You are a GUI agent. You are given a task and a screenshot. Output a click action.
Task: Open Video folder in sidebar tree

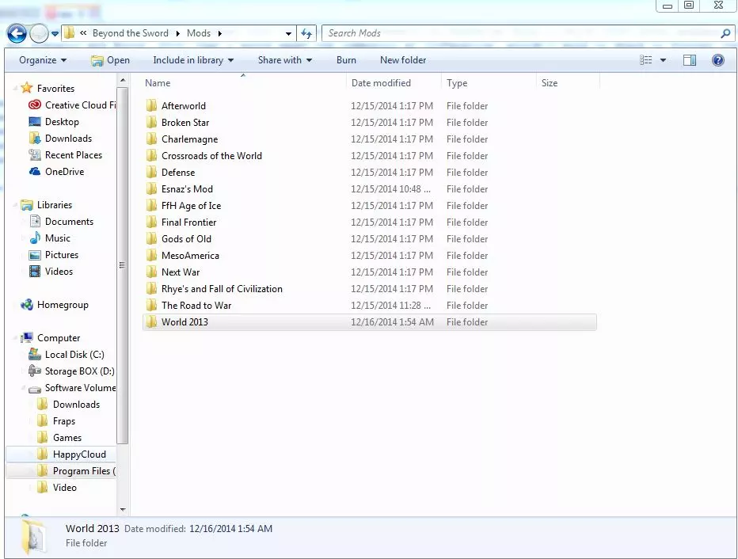[64, 488]
